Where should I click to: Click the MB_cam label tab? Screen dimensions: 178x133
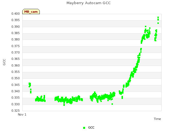tap(31, 12)
